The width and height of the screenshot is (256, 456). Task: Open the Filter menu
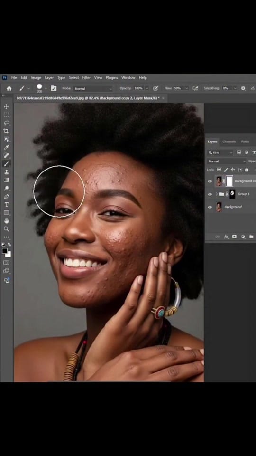pos(86,77)
